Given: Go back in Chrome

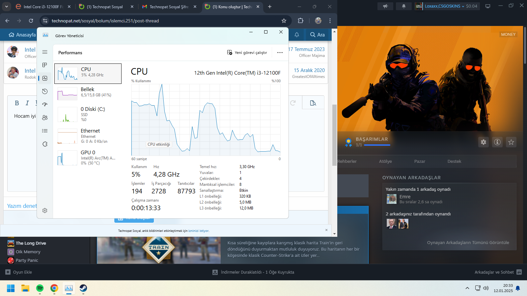Looking at the screenshot, I should (x=7, y=21).
